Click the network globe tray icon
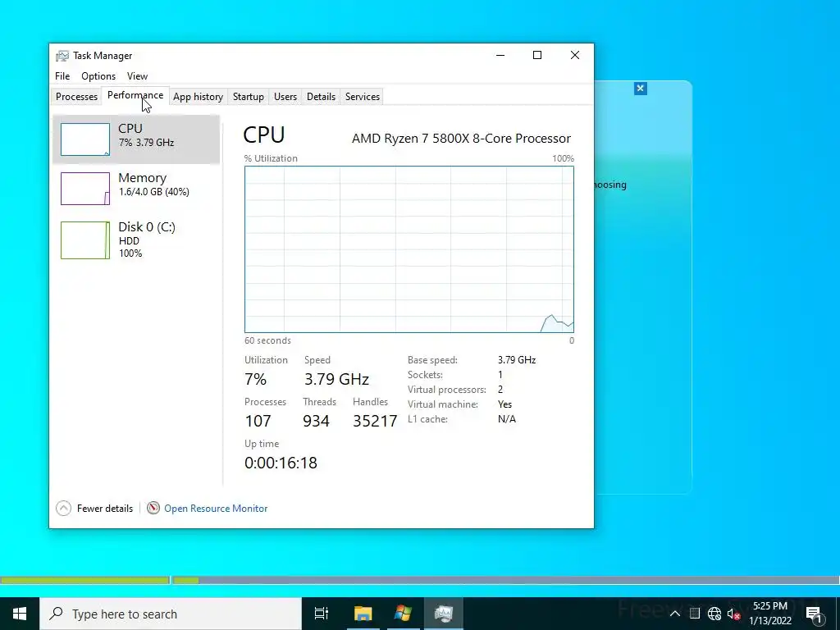 tap(714, 614)
